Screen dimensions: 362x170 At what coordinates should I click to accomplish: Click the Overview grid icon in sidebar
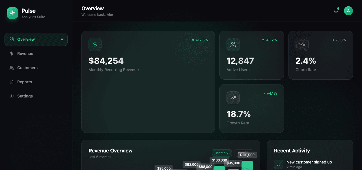[x=12, y=39]
